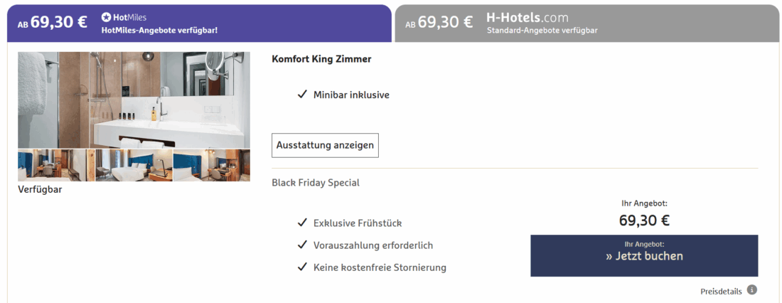Open the leftmost small room thumbnail

pos(56,165)
